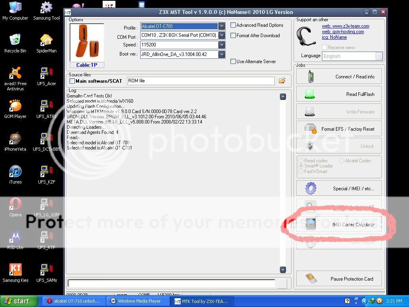409x307 pixels.
Task: Open the ROM file browse folder icon
Action: coord(282,81)
